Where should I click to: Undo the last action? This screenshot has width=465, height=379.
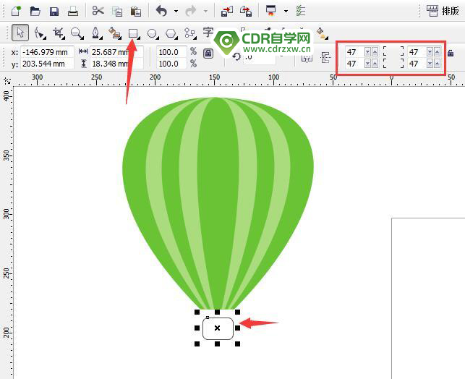(162, 12)
